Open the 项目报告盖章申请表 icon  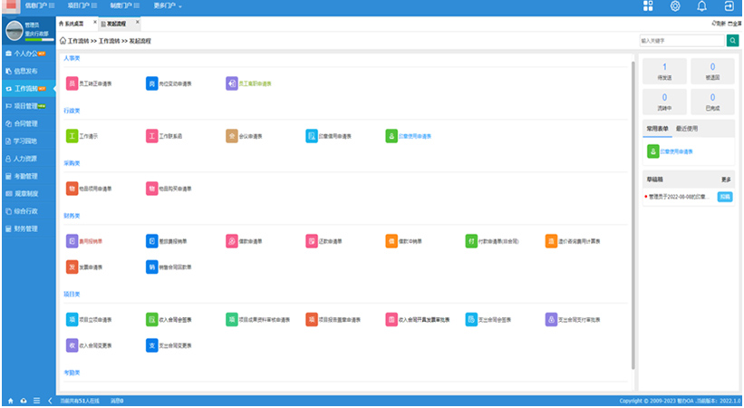[x=311, y=320]
